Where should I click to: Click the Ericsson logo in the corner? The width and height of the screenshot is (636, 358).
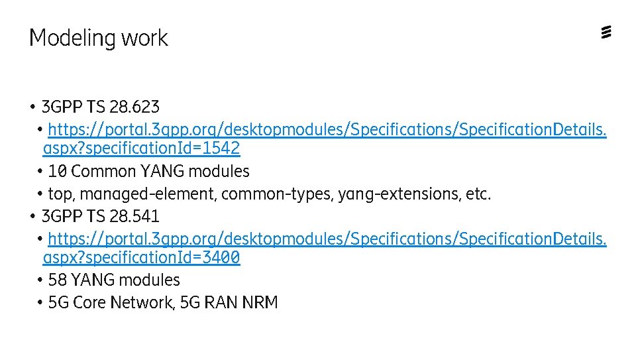pyautogui.click(x=606, y=32)
